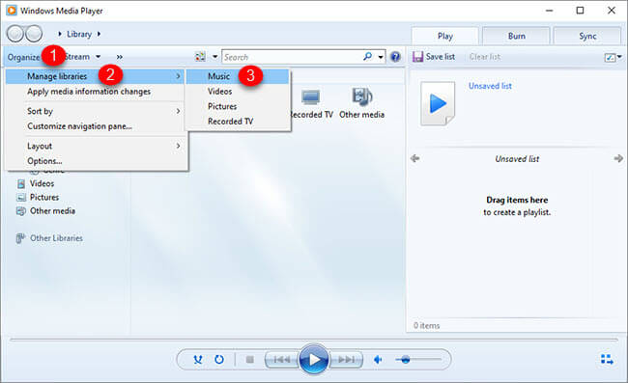The image size is (628, 383).
Task: Expand the Layout submenu
Action: (x=96, y=146)
